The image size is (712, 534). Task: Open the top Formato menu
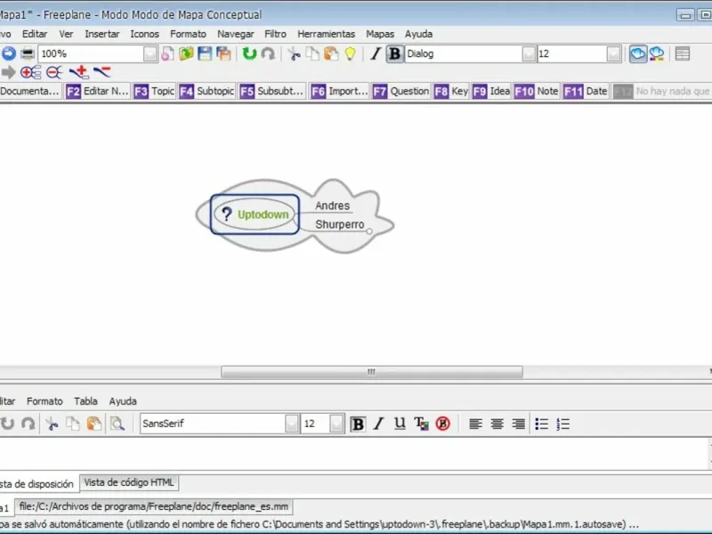tap(188, 34)
